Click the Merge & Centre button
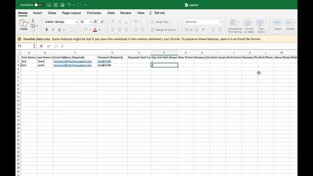Image resolution: width=313 pixels, height=176 pixels. [164, 30]
